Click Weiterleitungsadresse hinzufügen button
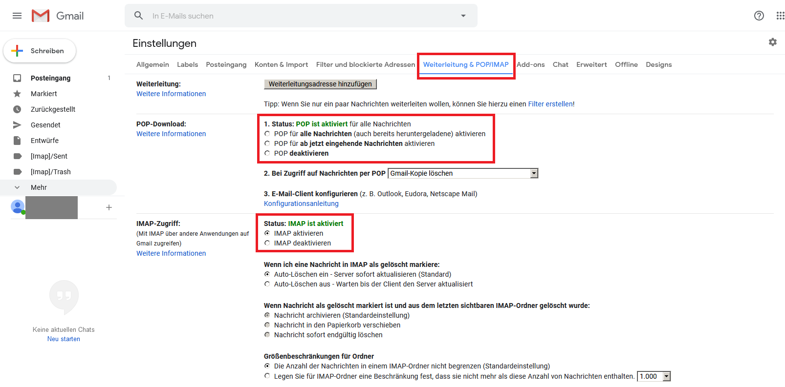Screen dimensions: 785x387 pyautogui.click(x=320, y=84)
